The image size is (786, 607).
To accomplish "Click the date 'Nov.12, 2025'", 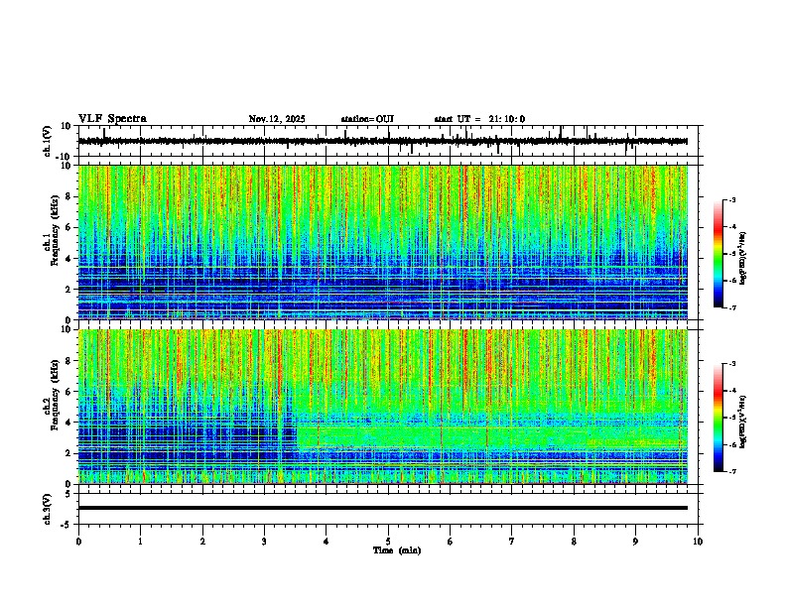I will coord(277,119).
